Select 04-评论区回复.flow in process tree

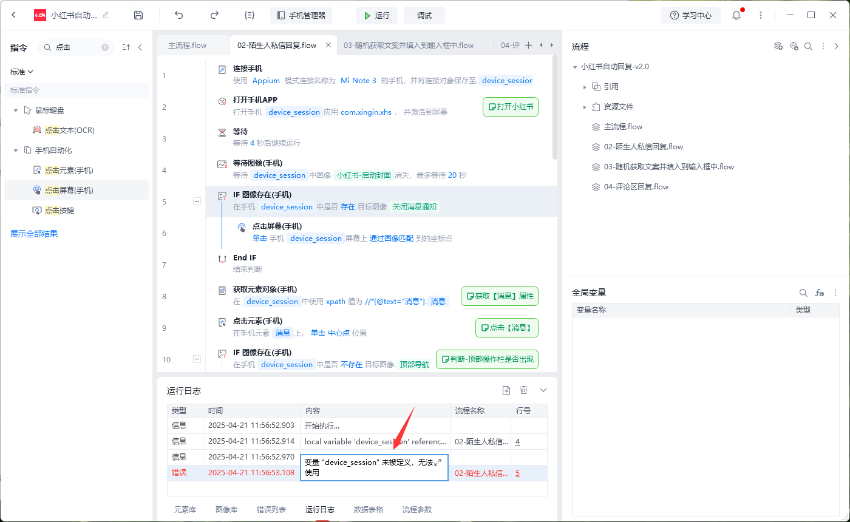pos(636,187)
